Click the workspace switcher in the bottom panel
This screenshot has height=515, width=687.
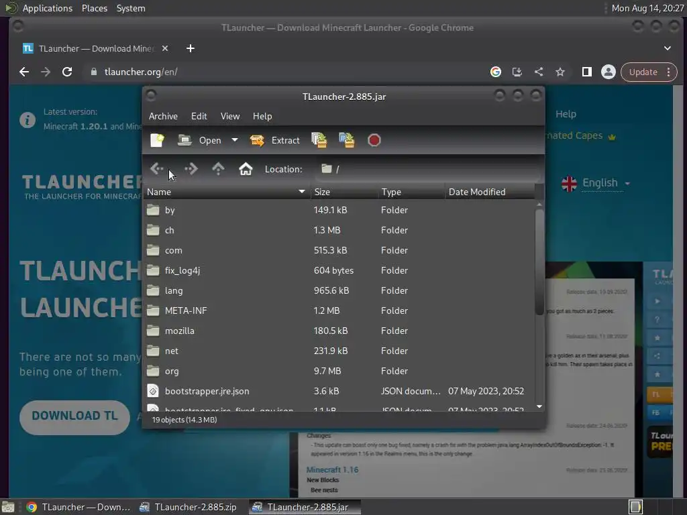tap(635, 507)
